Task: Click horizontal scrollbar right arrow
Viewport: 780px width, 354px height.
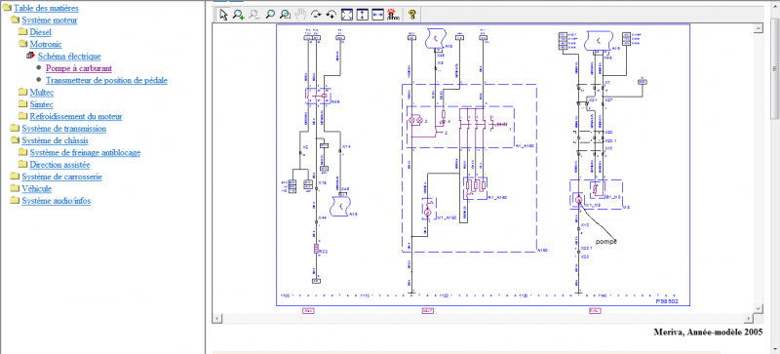Action: [x=749, y=318]
